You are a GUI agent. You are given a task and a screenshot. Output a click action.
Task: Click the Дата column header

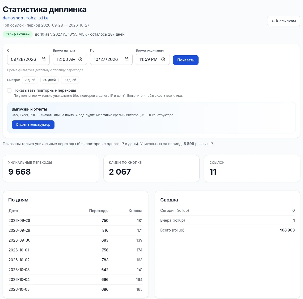click(13, 211)
